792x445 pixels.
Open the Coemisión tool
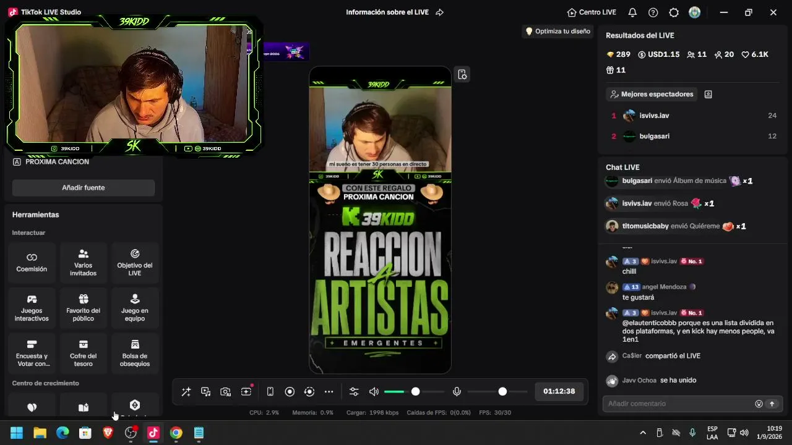point(32,263)
